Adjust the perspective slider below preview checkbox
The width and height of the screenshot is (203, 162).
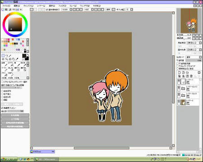(15, 111)
